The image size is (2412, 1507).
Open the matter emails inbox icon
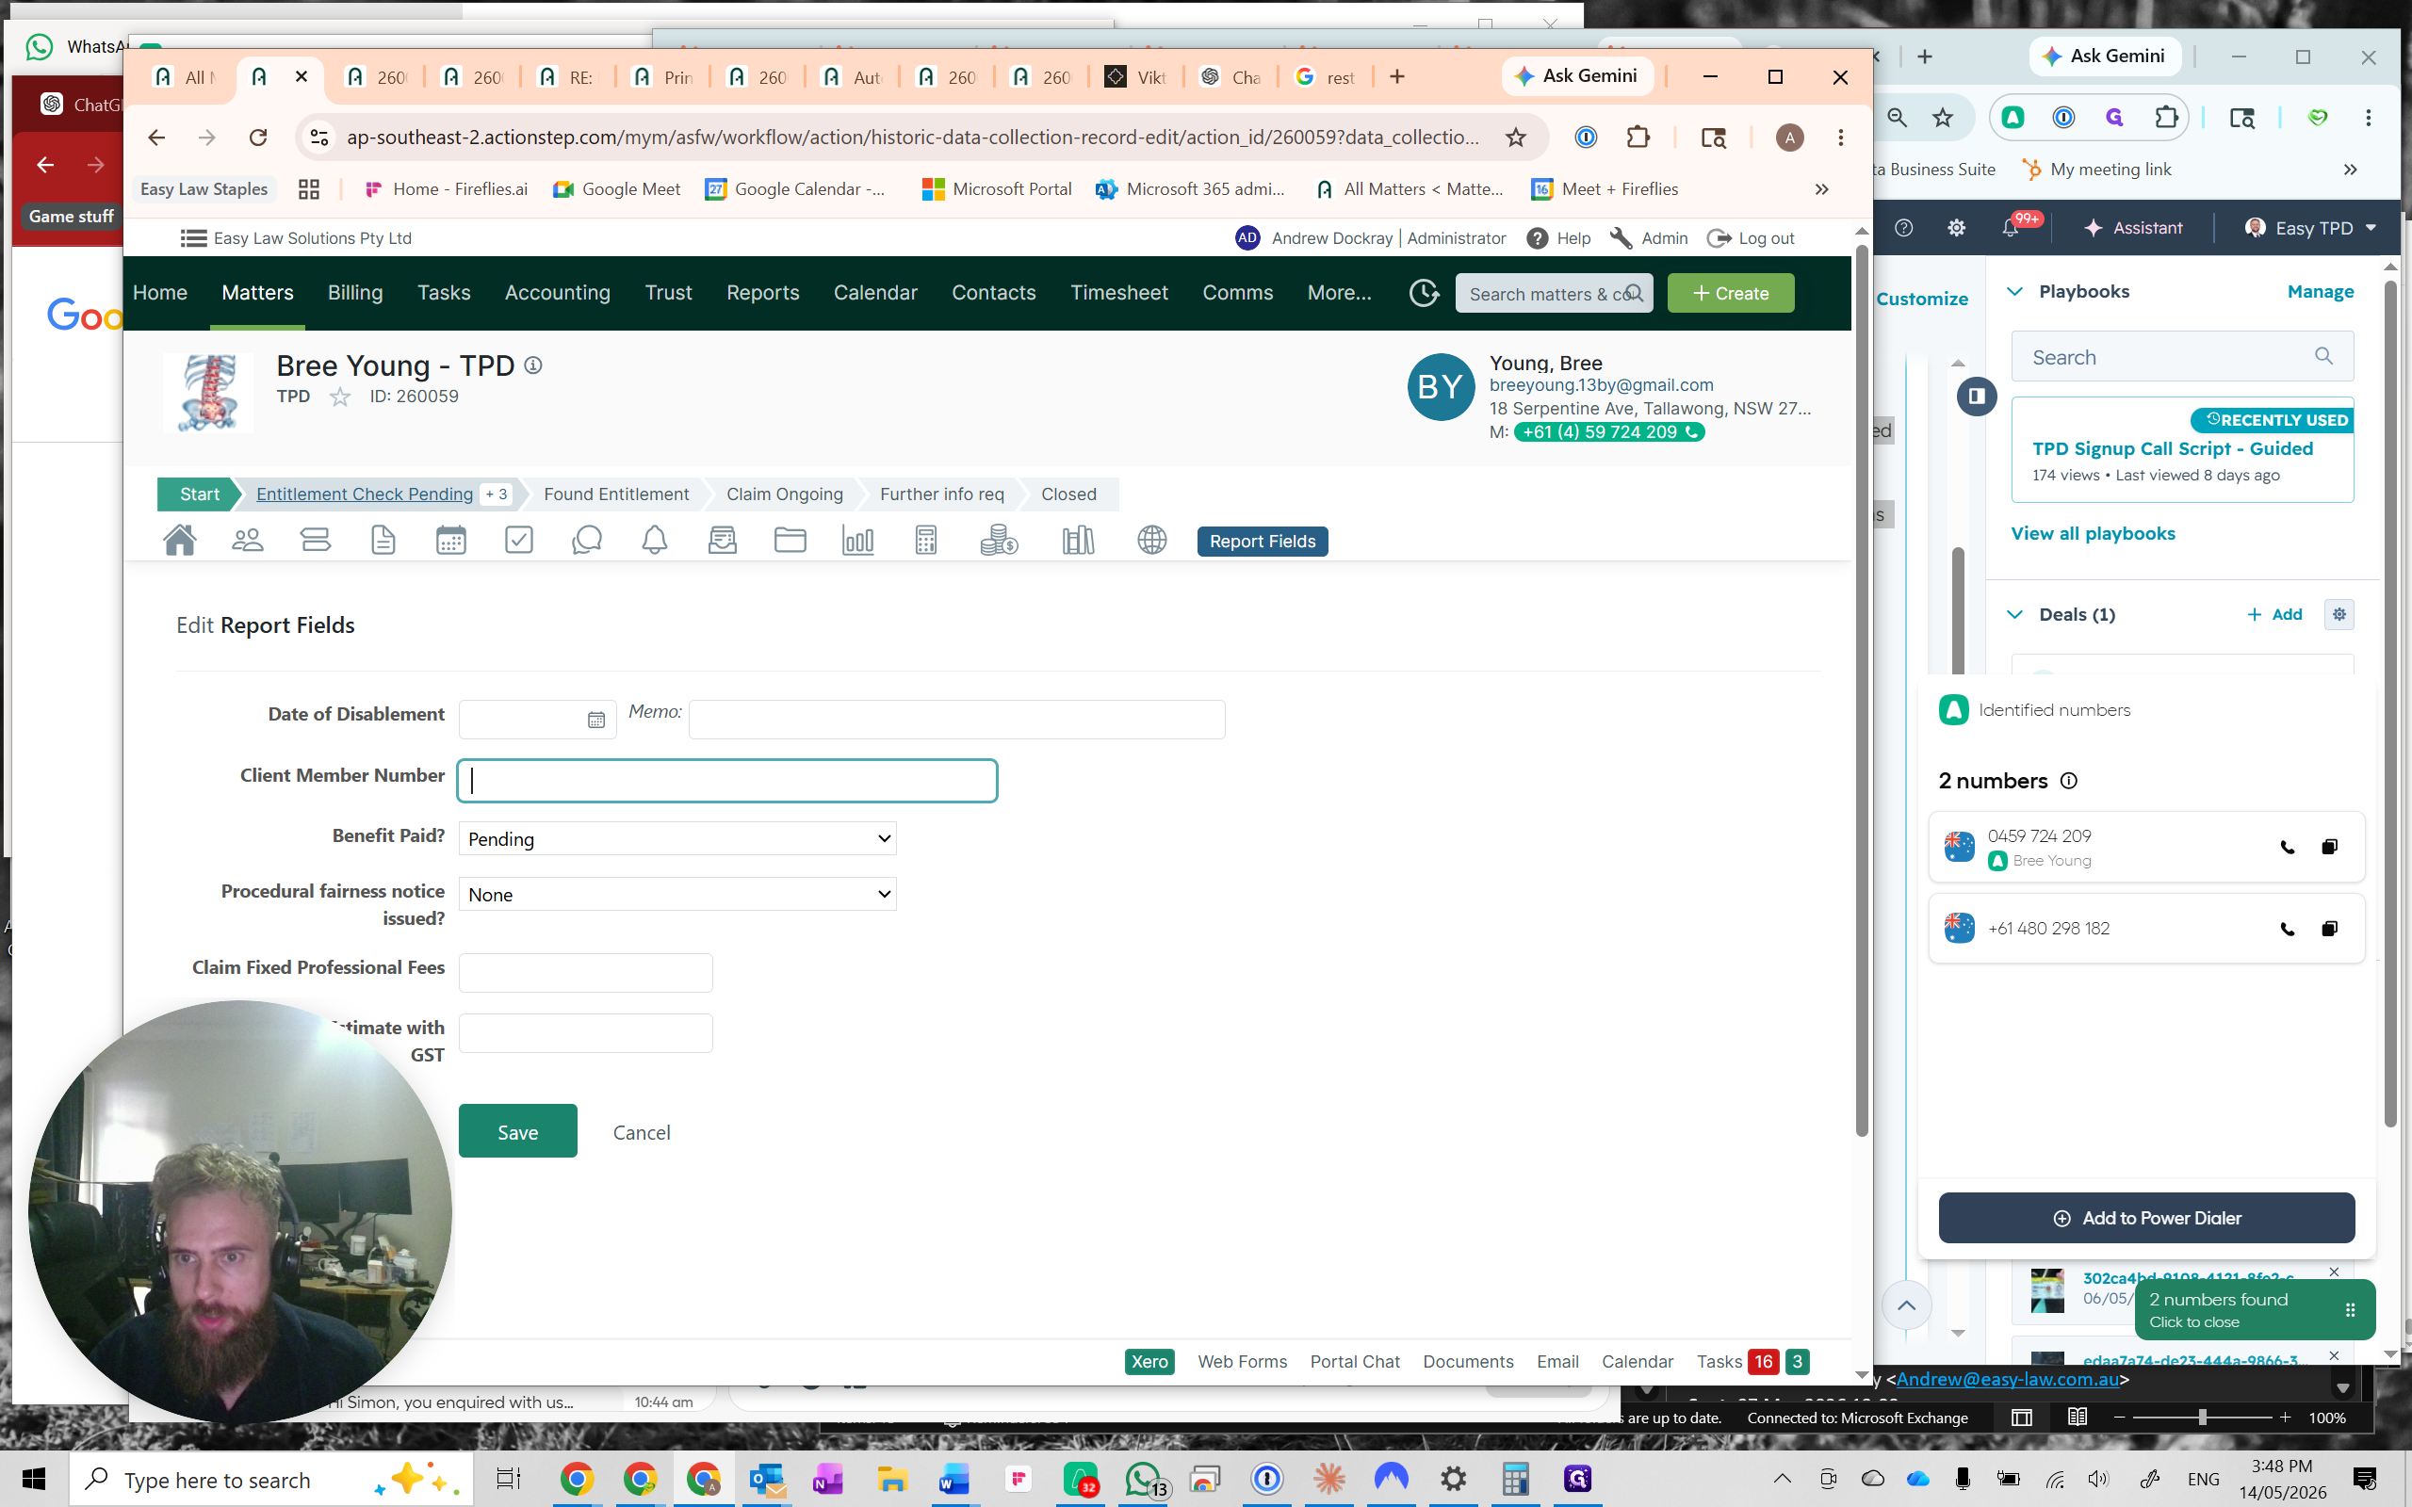[722, 541]
